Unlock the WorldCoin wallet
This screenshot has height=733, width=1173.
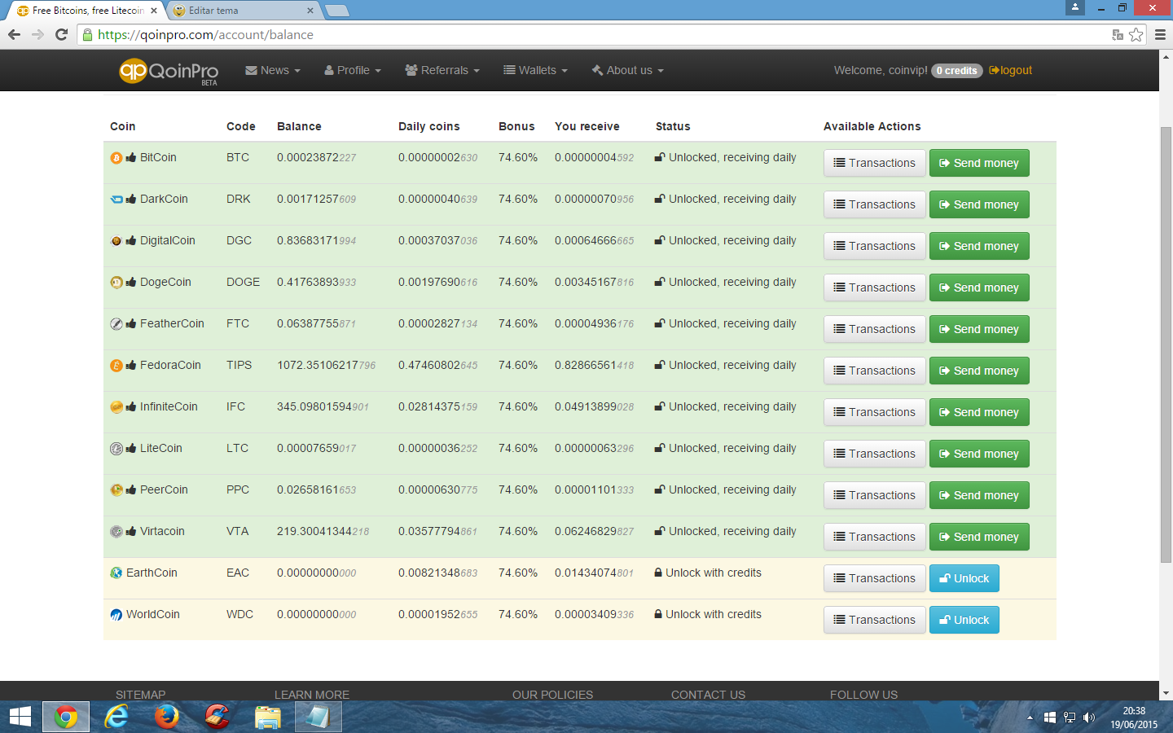pyautogui.click(x=964, y=620)
